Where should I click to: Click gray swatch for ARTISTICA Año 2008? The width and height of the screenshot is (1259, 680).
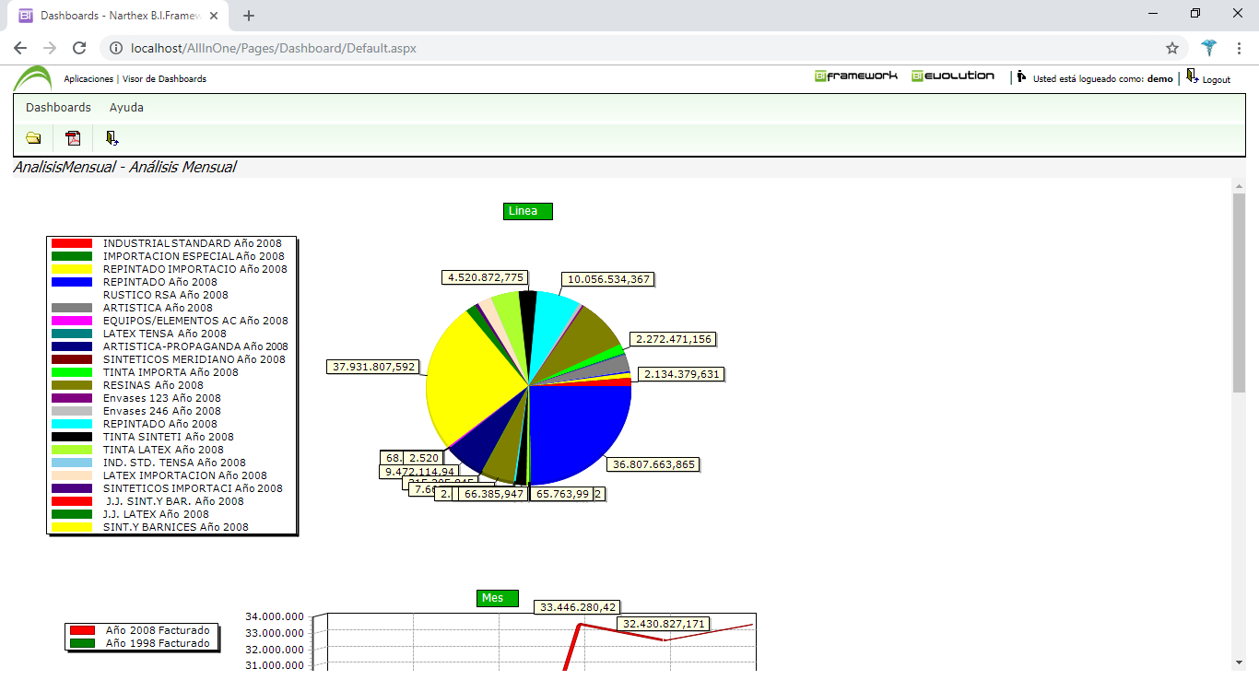coord(72,308)
